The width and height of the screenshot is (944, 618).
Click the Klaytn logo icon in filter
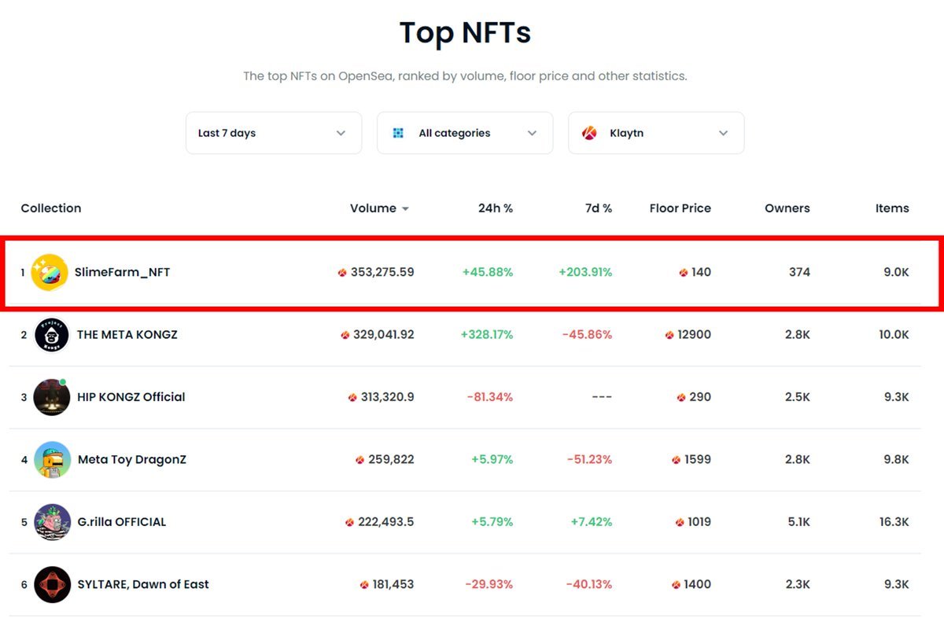pos(589,133)
